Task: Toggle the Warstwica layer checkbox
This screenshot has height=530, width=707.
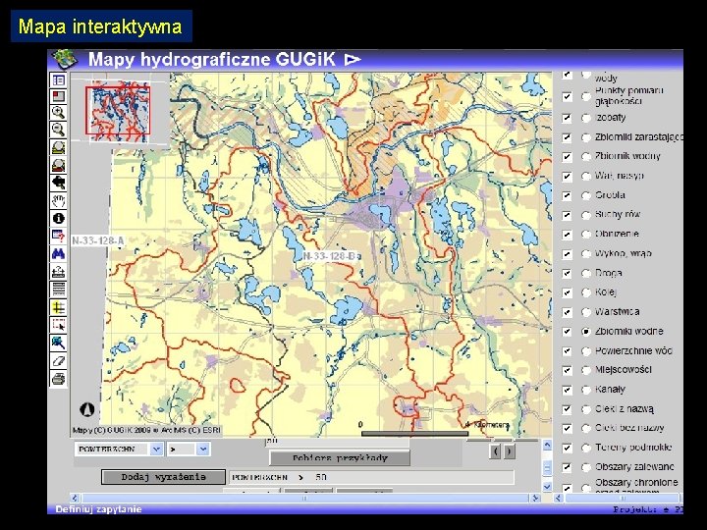Action: point(567,312)
